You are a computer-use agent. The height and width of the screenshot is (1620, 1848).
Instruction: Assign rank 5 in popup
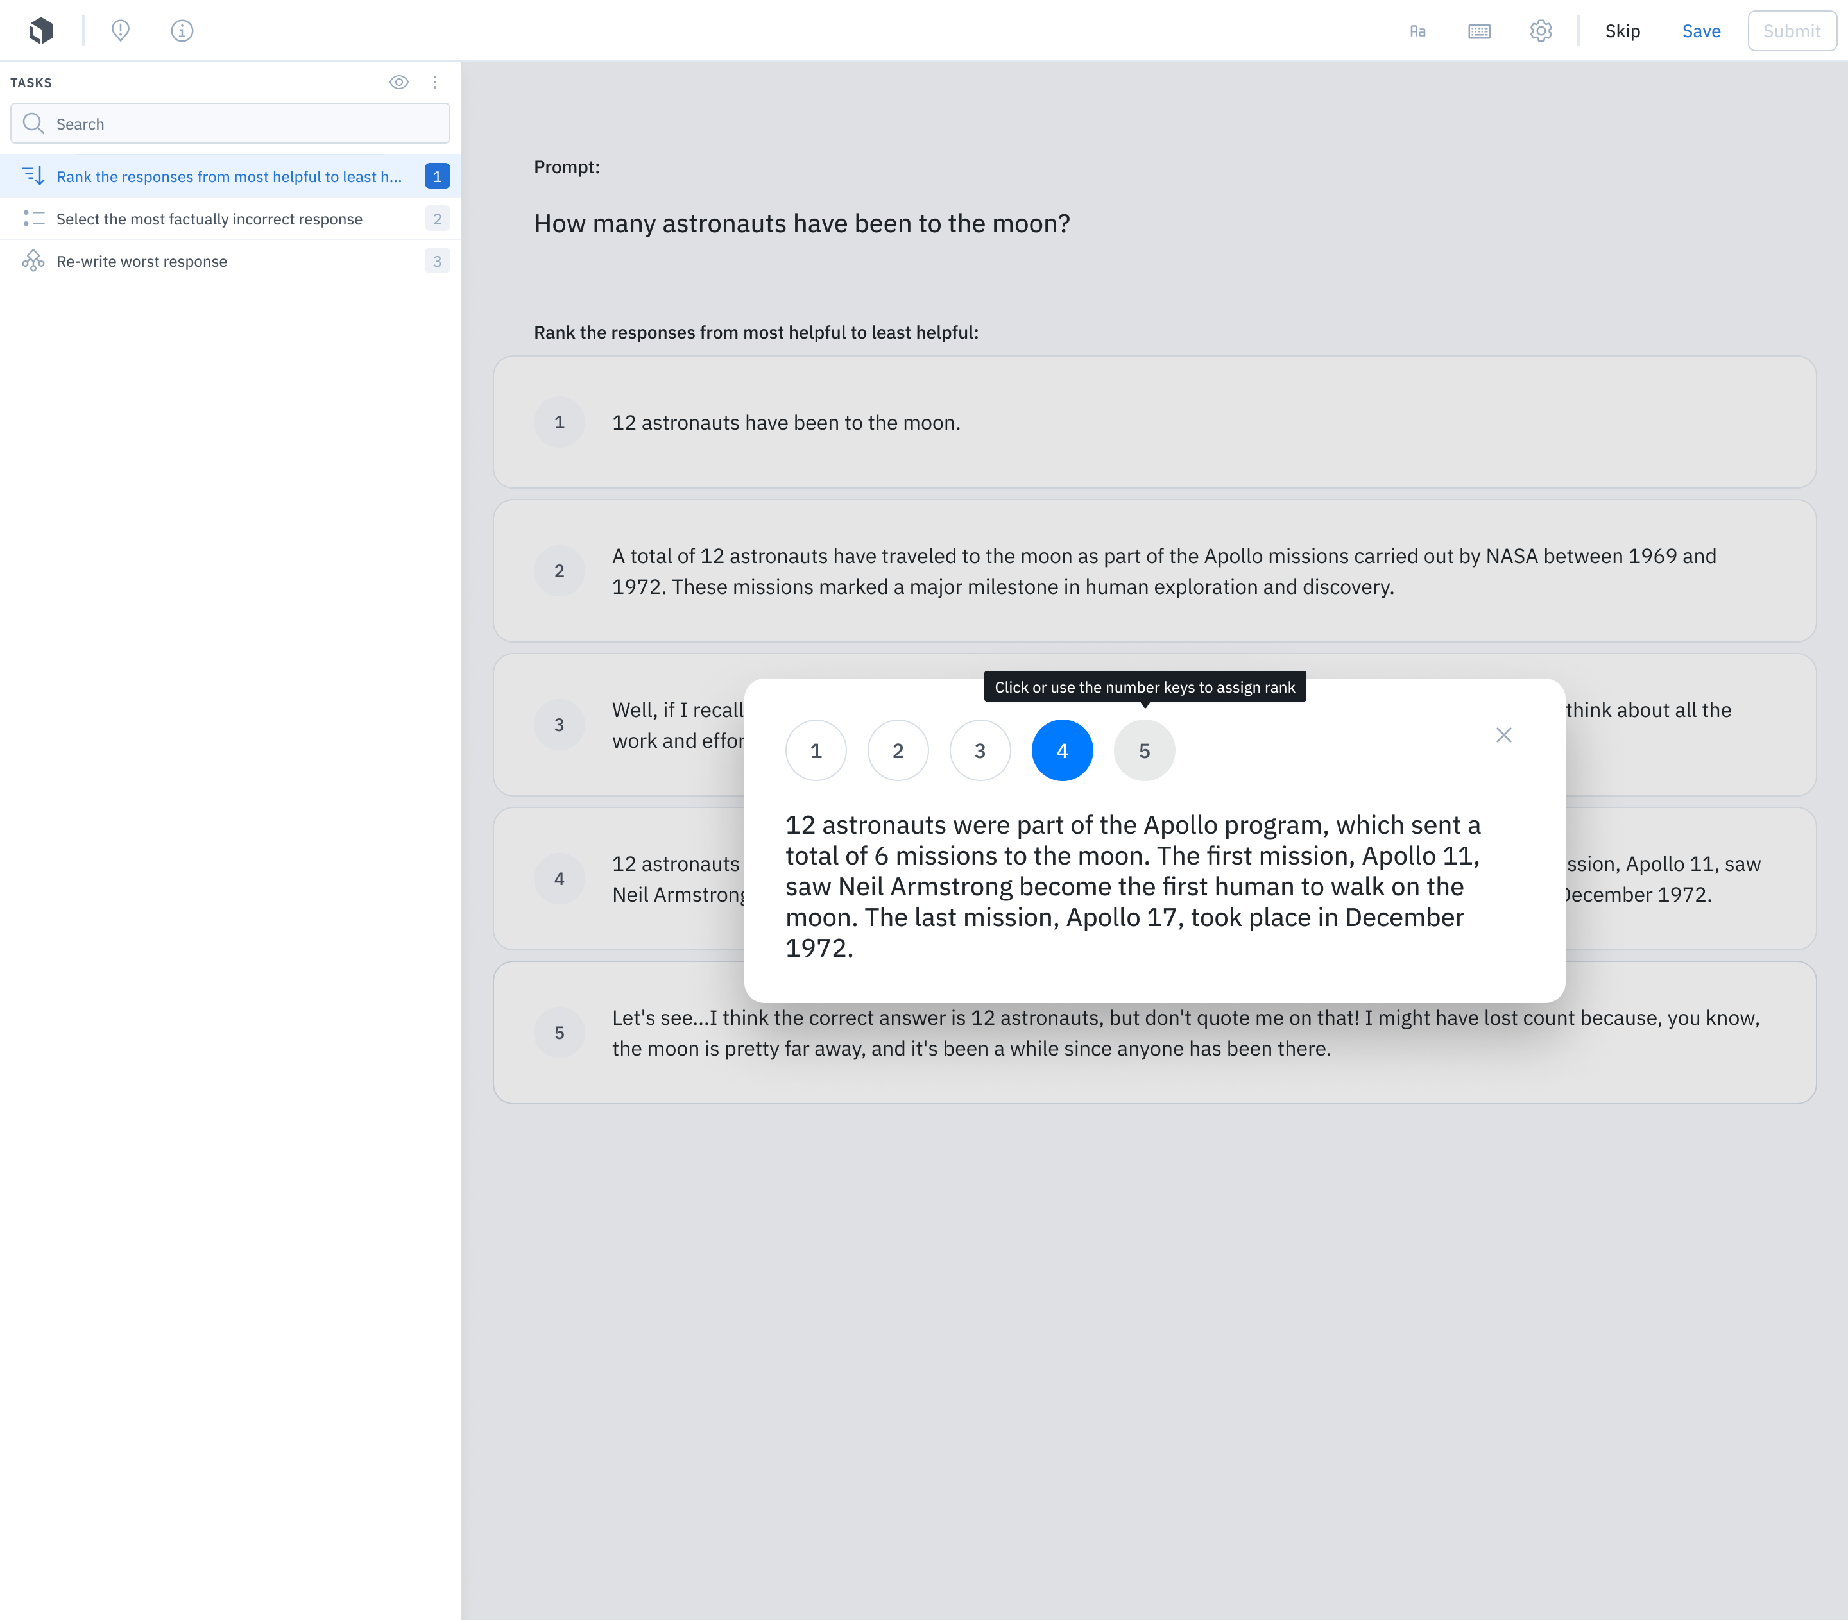click(x=1143, y=751)
